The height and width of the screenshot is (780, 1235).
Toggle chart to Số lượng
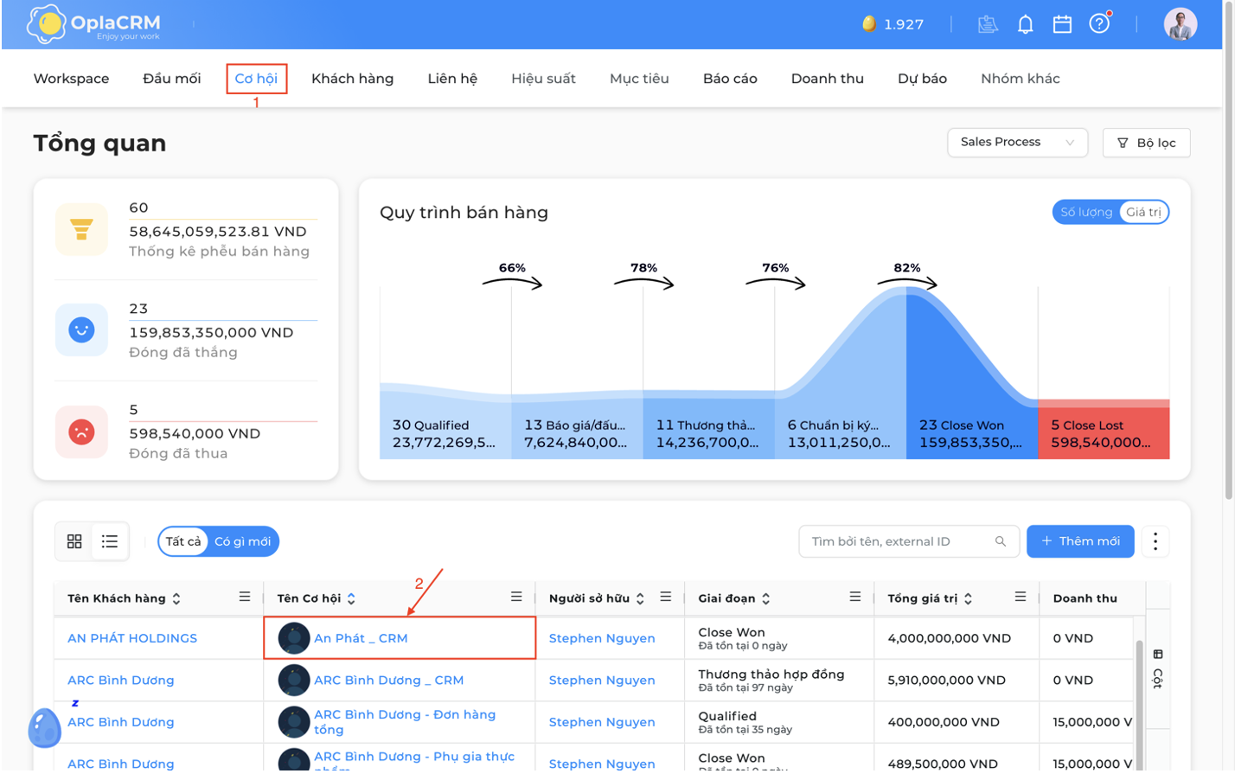(1086, 212)
